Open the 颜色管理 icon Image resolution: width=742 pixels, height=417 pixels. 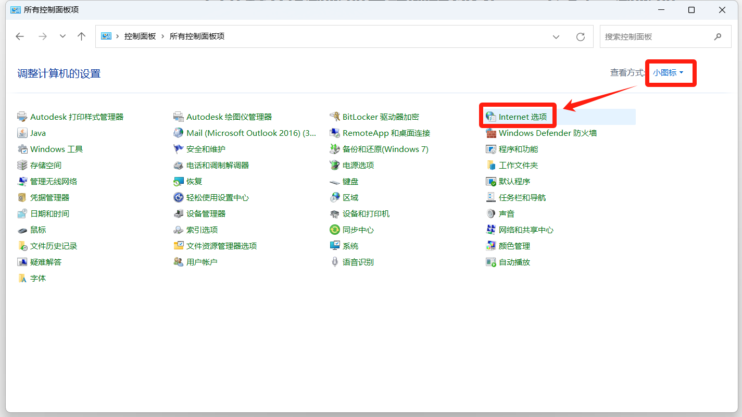491,246
